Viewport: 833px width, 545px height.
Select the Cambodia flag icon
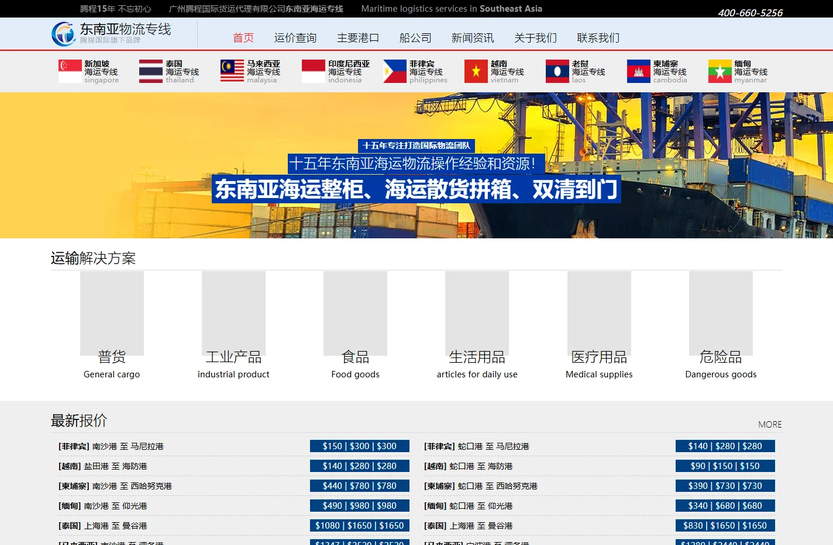639,71
